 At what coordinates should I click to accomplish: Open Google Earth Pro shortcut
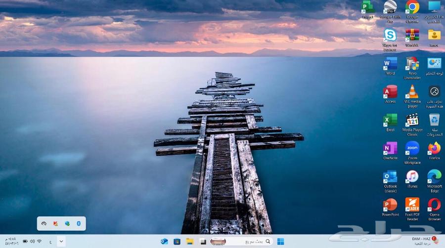point(390,12)
